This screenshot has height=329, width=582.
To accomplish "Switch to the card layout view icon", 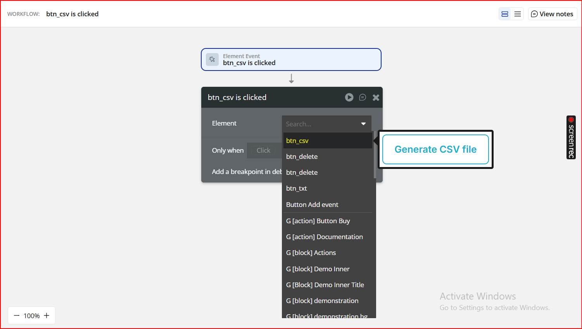I will tap(505, 14).
